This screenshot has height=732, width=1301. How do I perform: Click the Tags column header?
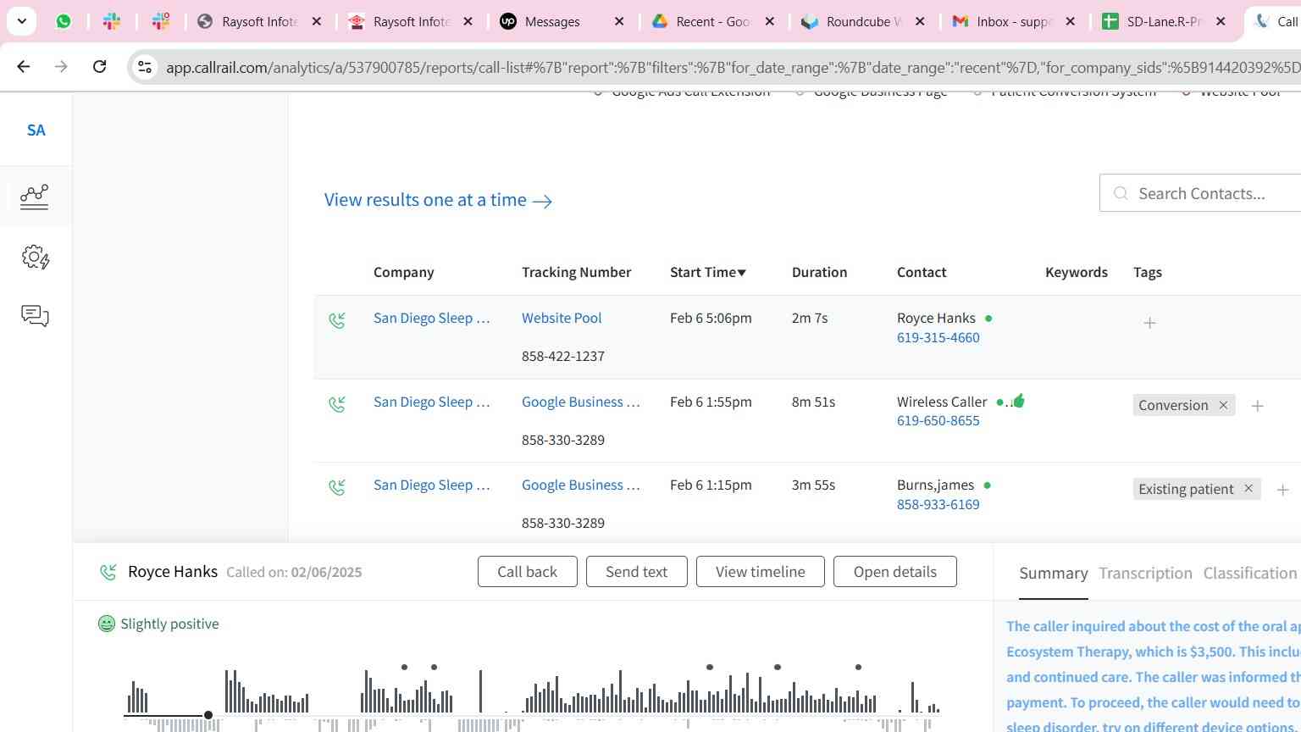[x=1147, y=272]
